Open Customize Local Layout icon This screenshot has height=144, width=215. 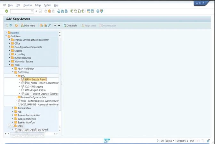click(x=102, y=11)
